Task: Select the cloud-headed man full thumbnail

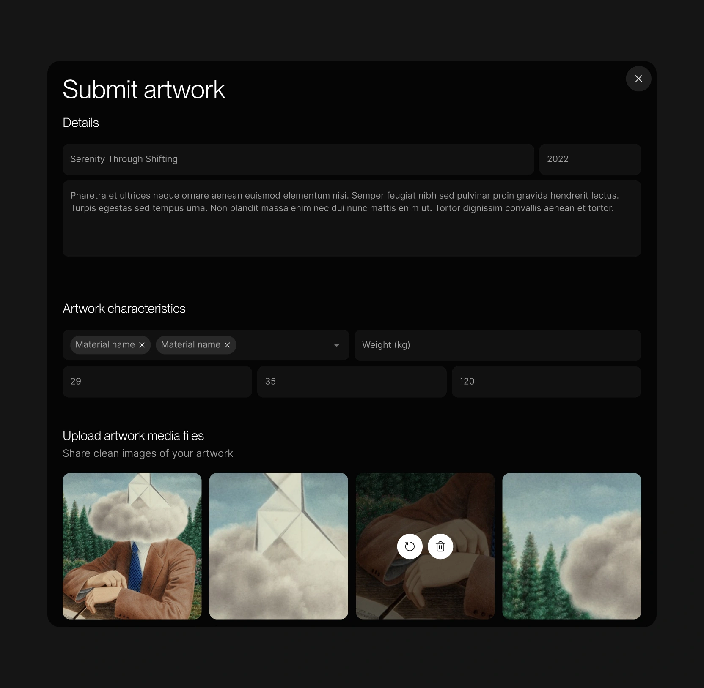Action: (132, 546)
